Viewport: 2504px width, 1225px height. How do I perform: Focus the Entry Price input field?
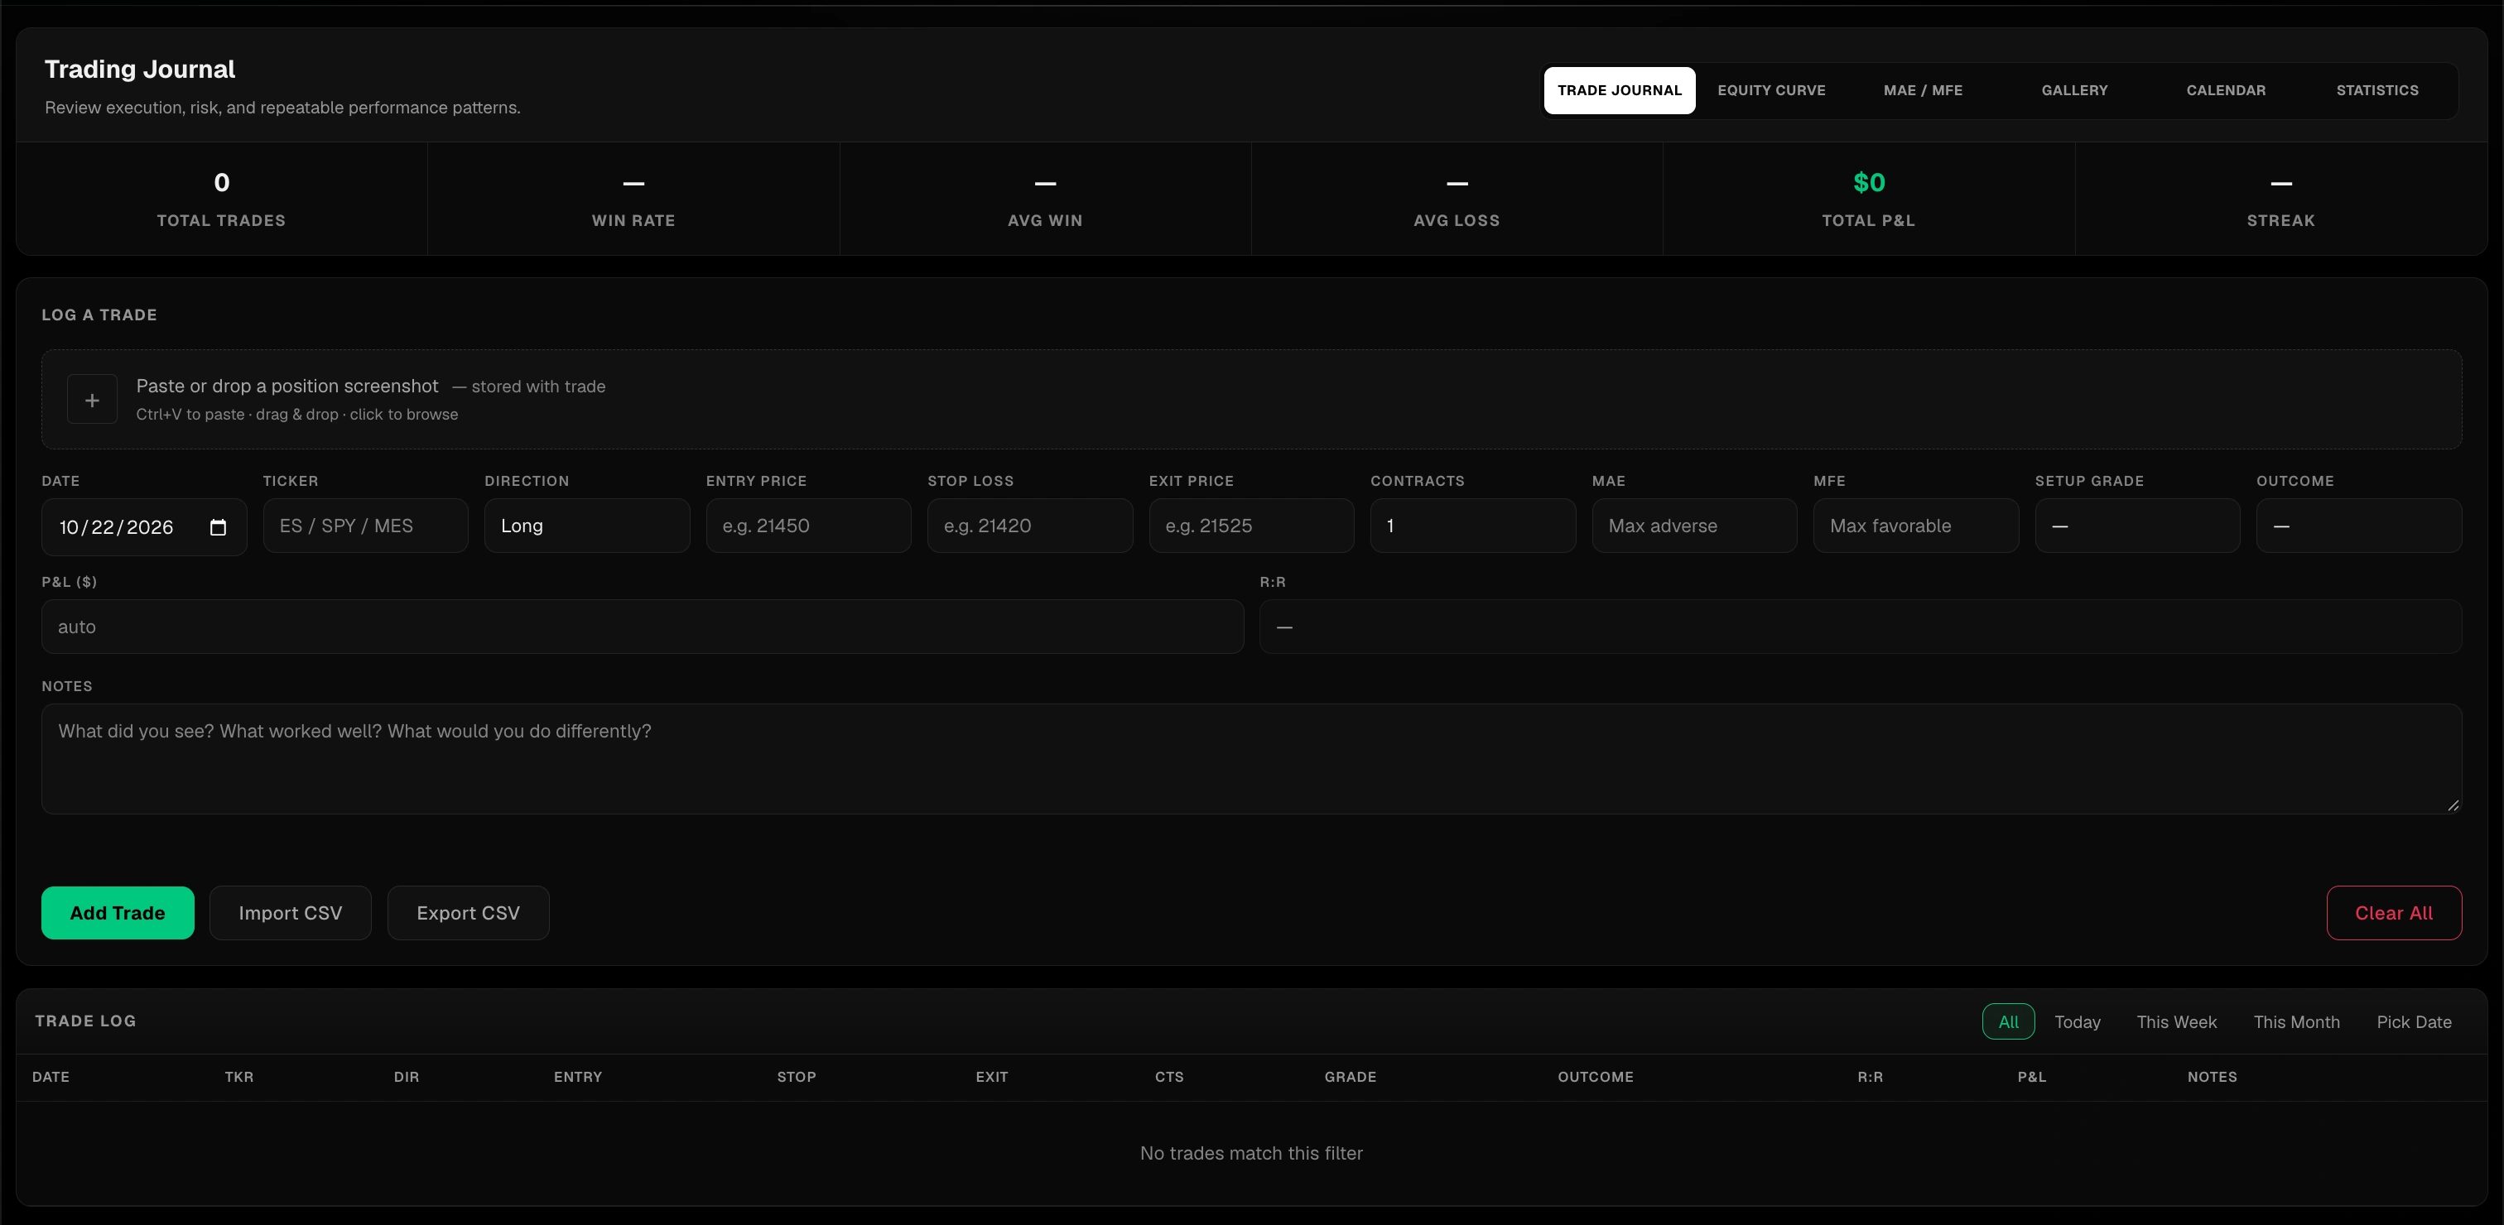809,526
